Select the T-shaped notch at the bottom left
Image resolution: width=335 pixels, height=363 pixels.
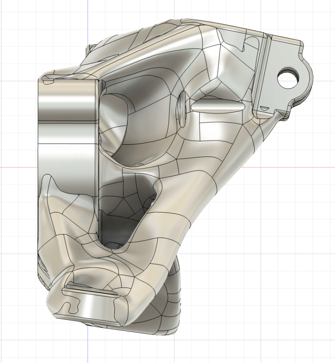[x=70, y=307]
